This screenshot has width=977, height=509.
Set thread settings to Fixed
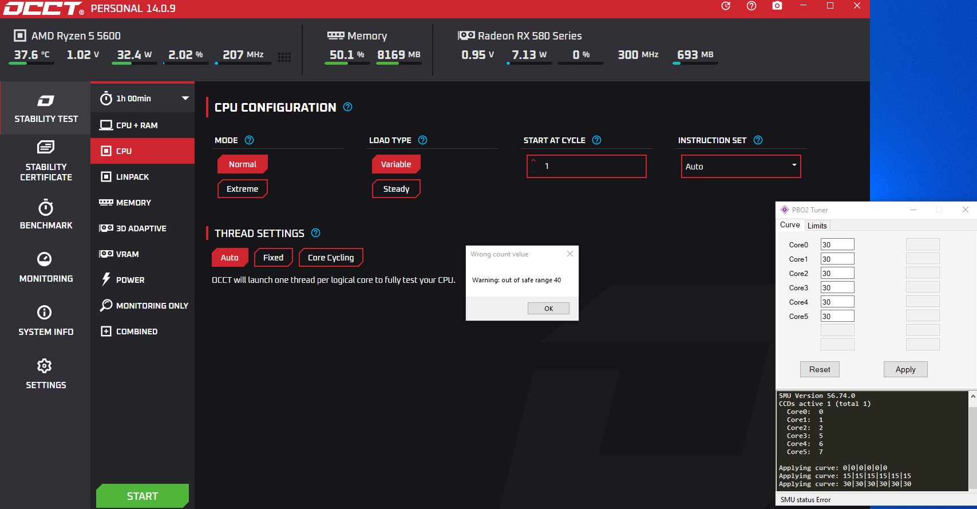[x=274, y=258]
